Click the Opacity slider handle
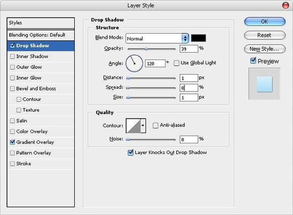This screenshot has width=293, height=215. (x=146, y=49)
